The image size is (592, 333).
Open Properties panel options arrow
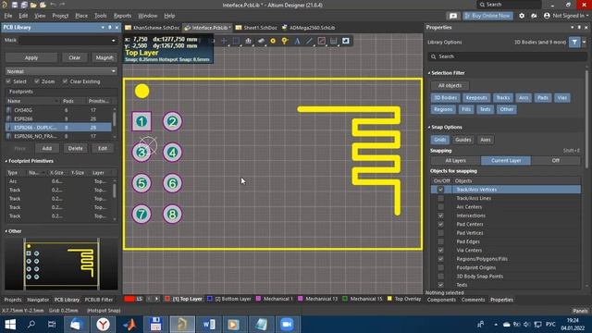(572, 28)
